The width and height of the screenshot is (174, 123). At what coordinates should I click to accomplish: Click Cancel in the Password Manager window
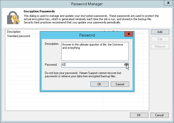pos(159,115)
